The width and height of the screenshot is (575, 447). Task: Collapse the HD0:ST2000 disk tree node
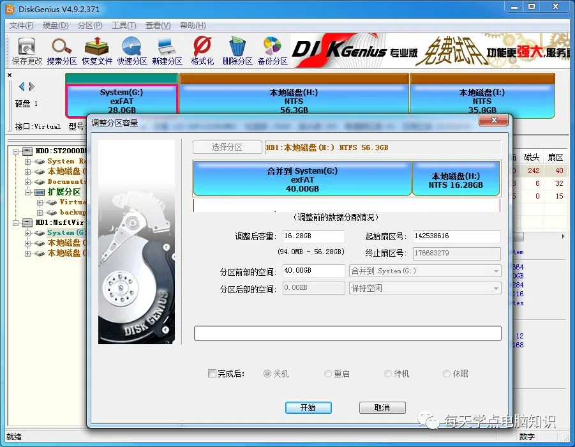[16, 151]
